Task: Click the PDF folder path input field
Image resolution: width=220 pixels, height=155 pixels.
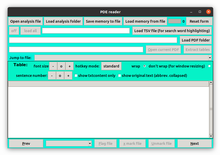Action: click(x=93, y=40)
